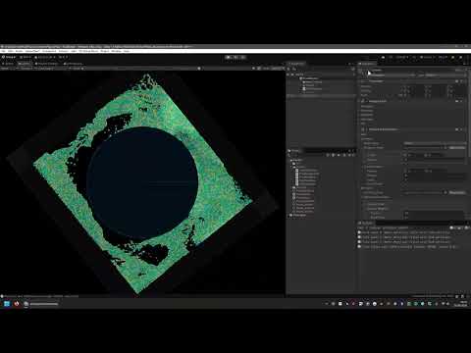Screen dimensions: 471x353
Task: Click the Play button in Unity toolbar
Action: 229,57
